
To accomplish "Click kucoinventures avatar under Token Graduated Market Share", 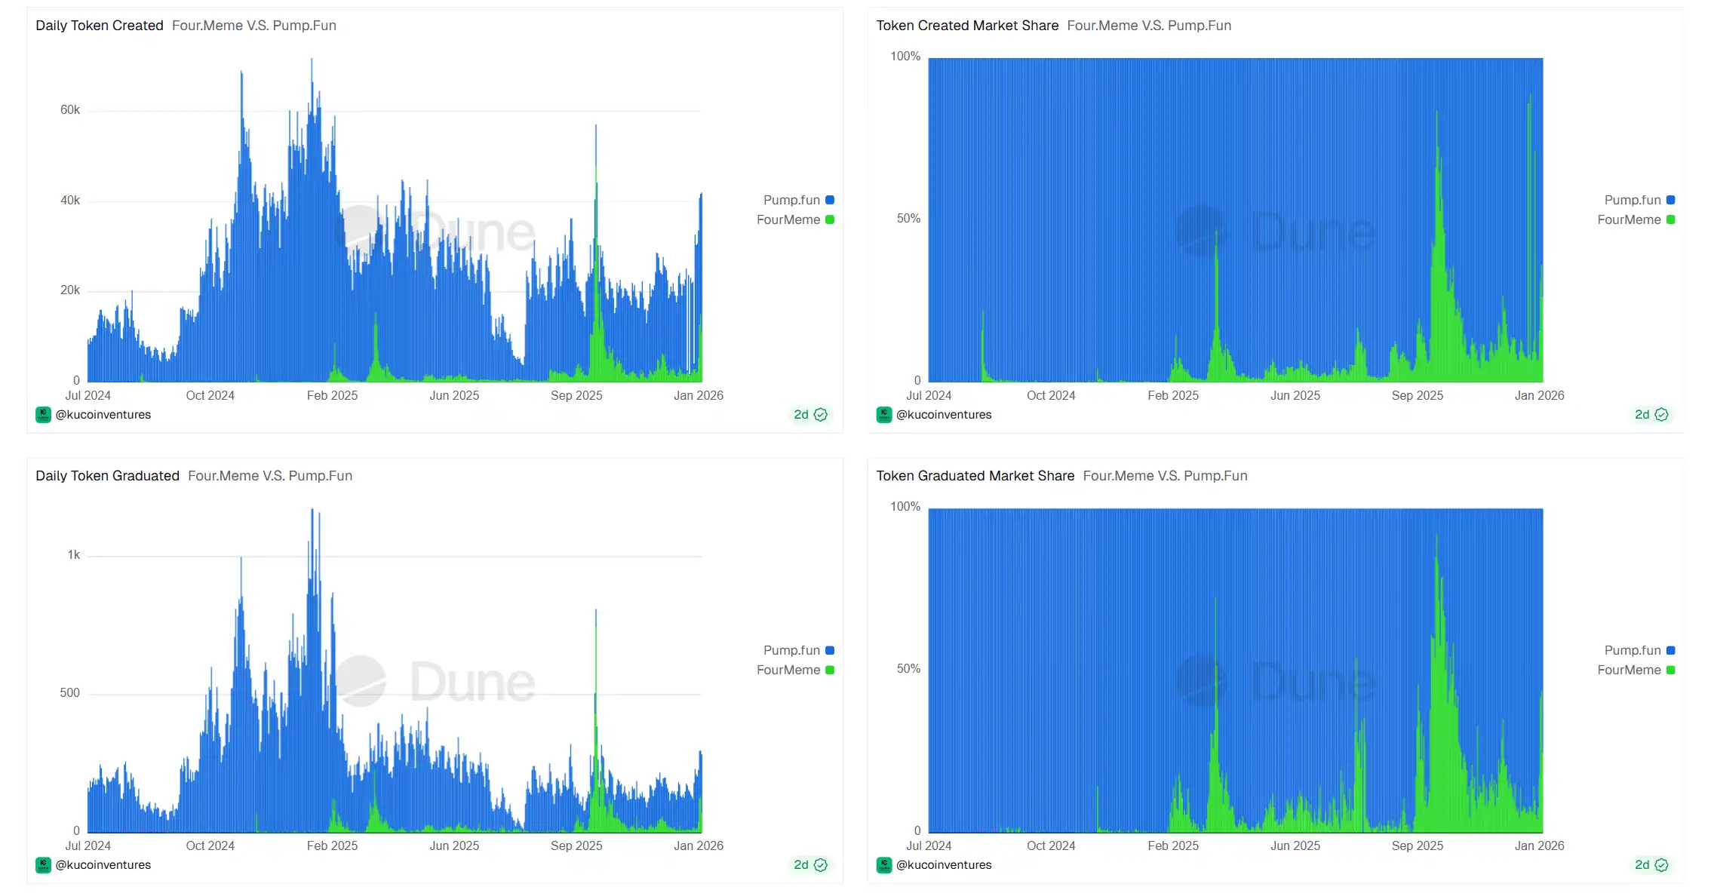I will point(883,865).
